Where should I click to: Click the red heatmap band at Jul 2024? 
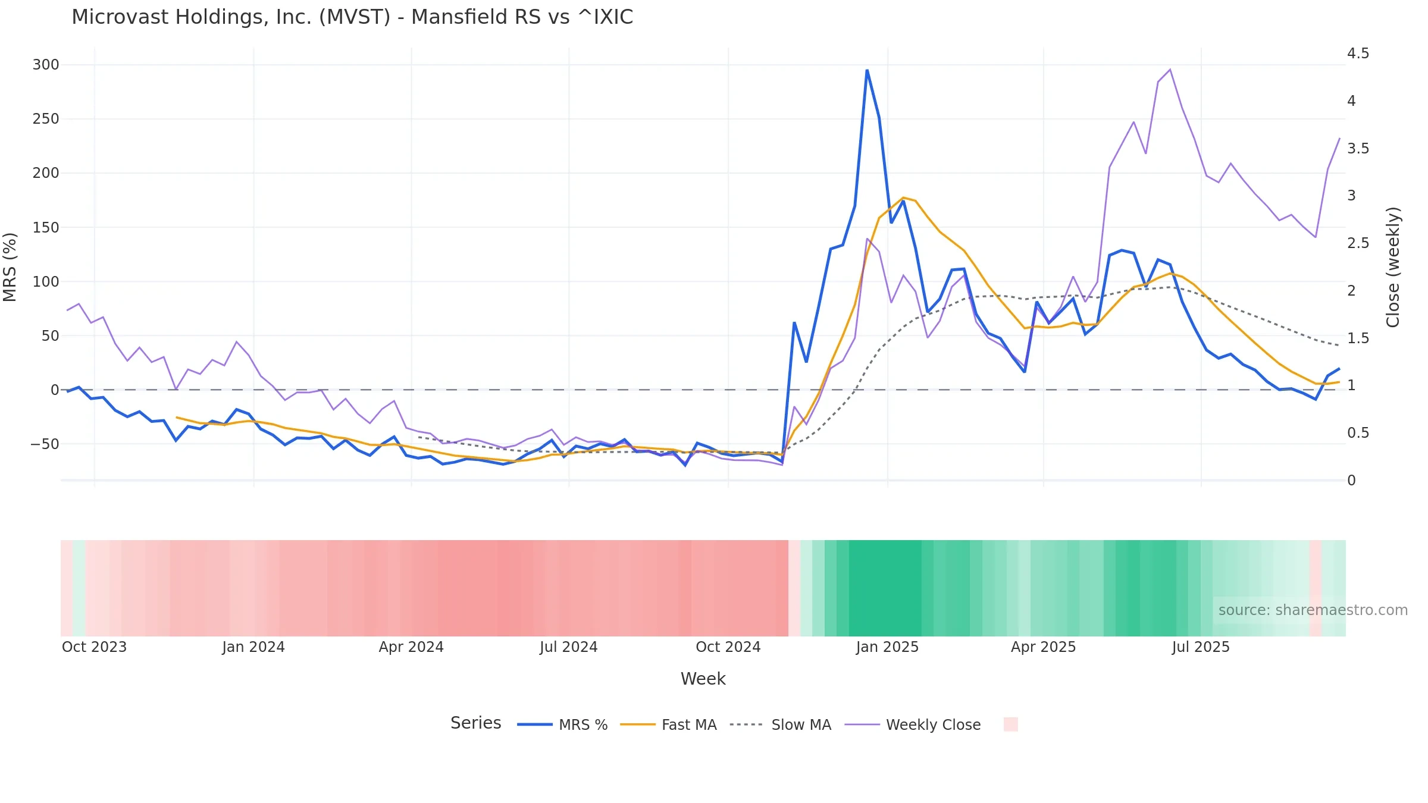pos(569,588)
